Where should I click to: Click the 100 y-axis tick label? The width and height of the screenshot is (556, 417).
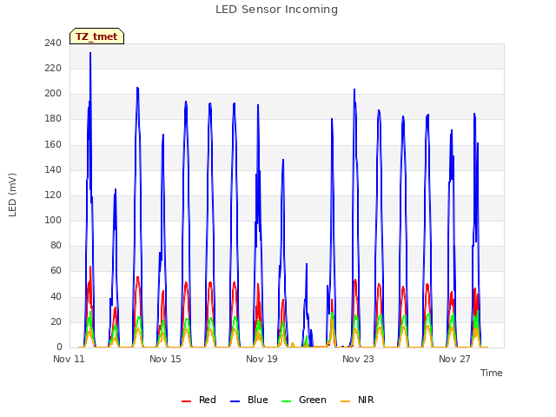(53, 220)
